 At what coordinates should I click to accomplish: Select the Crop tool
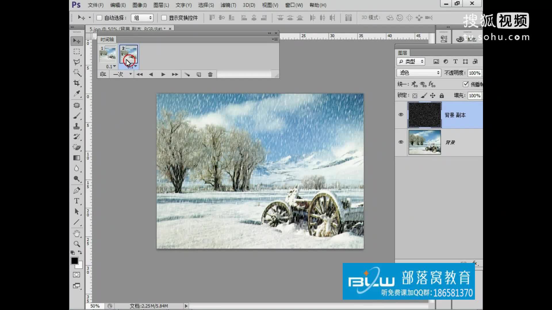tap(76, 83)
